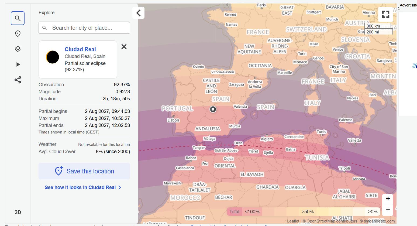Switch to 3D view
The height and width of the screenshot is (226, 417).
[18, 212]
